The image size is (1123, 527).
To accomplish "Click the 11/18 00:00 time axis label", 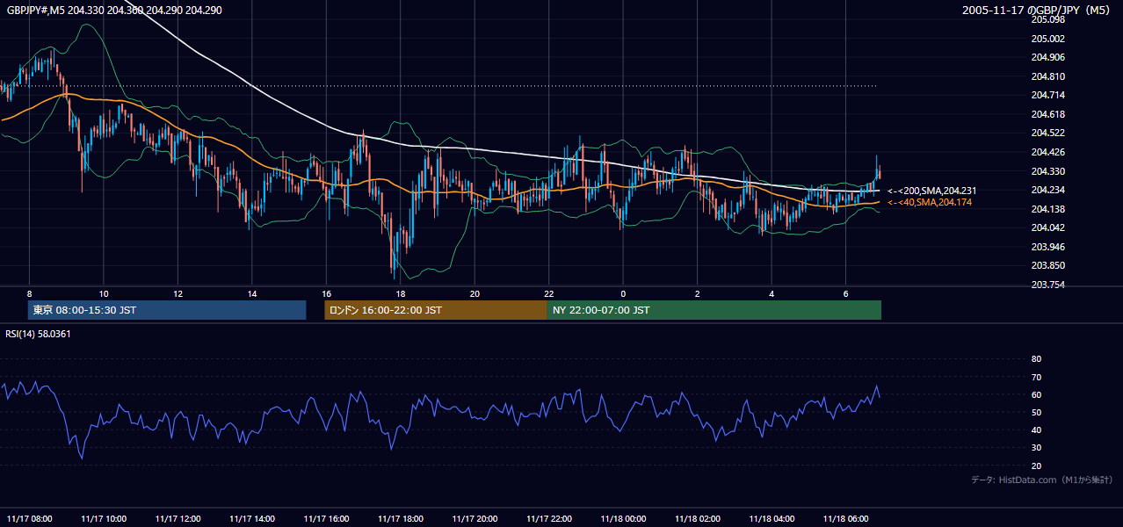I will pyautogui.click(x=623, y=519).
